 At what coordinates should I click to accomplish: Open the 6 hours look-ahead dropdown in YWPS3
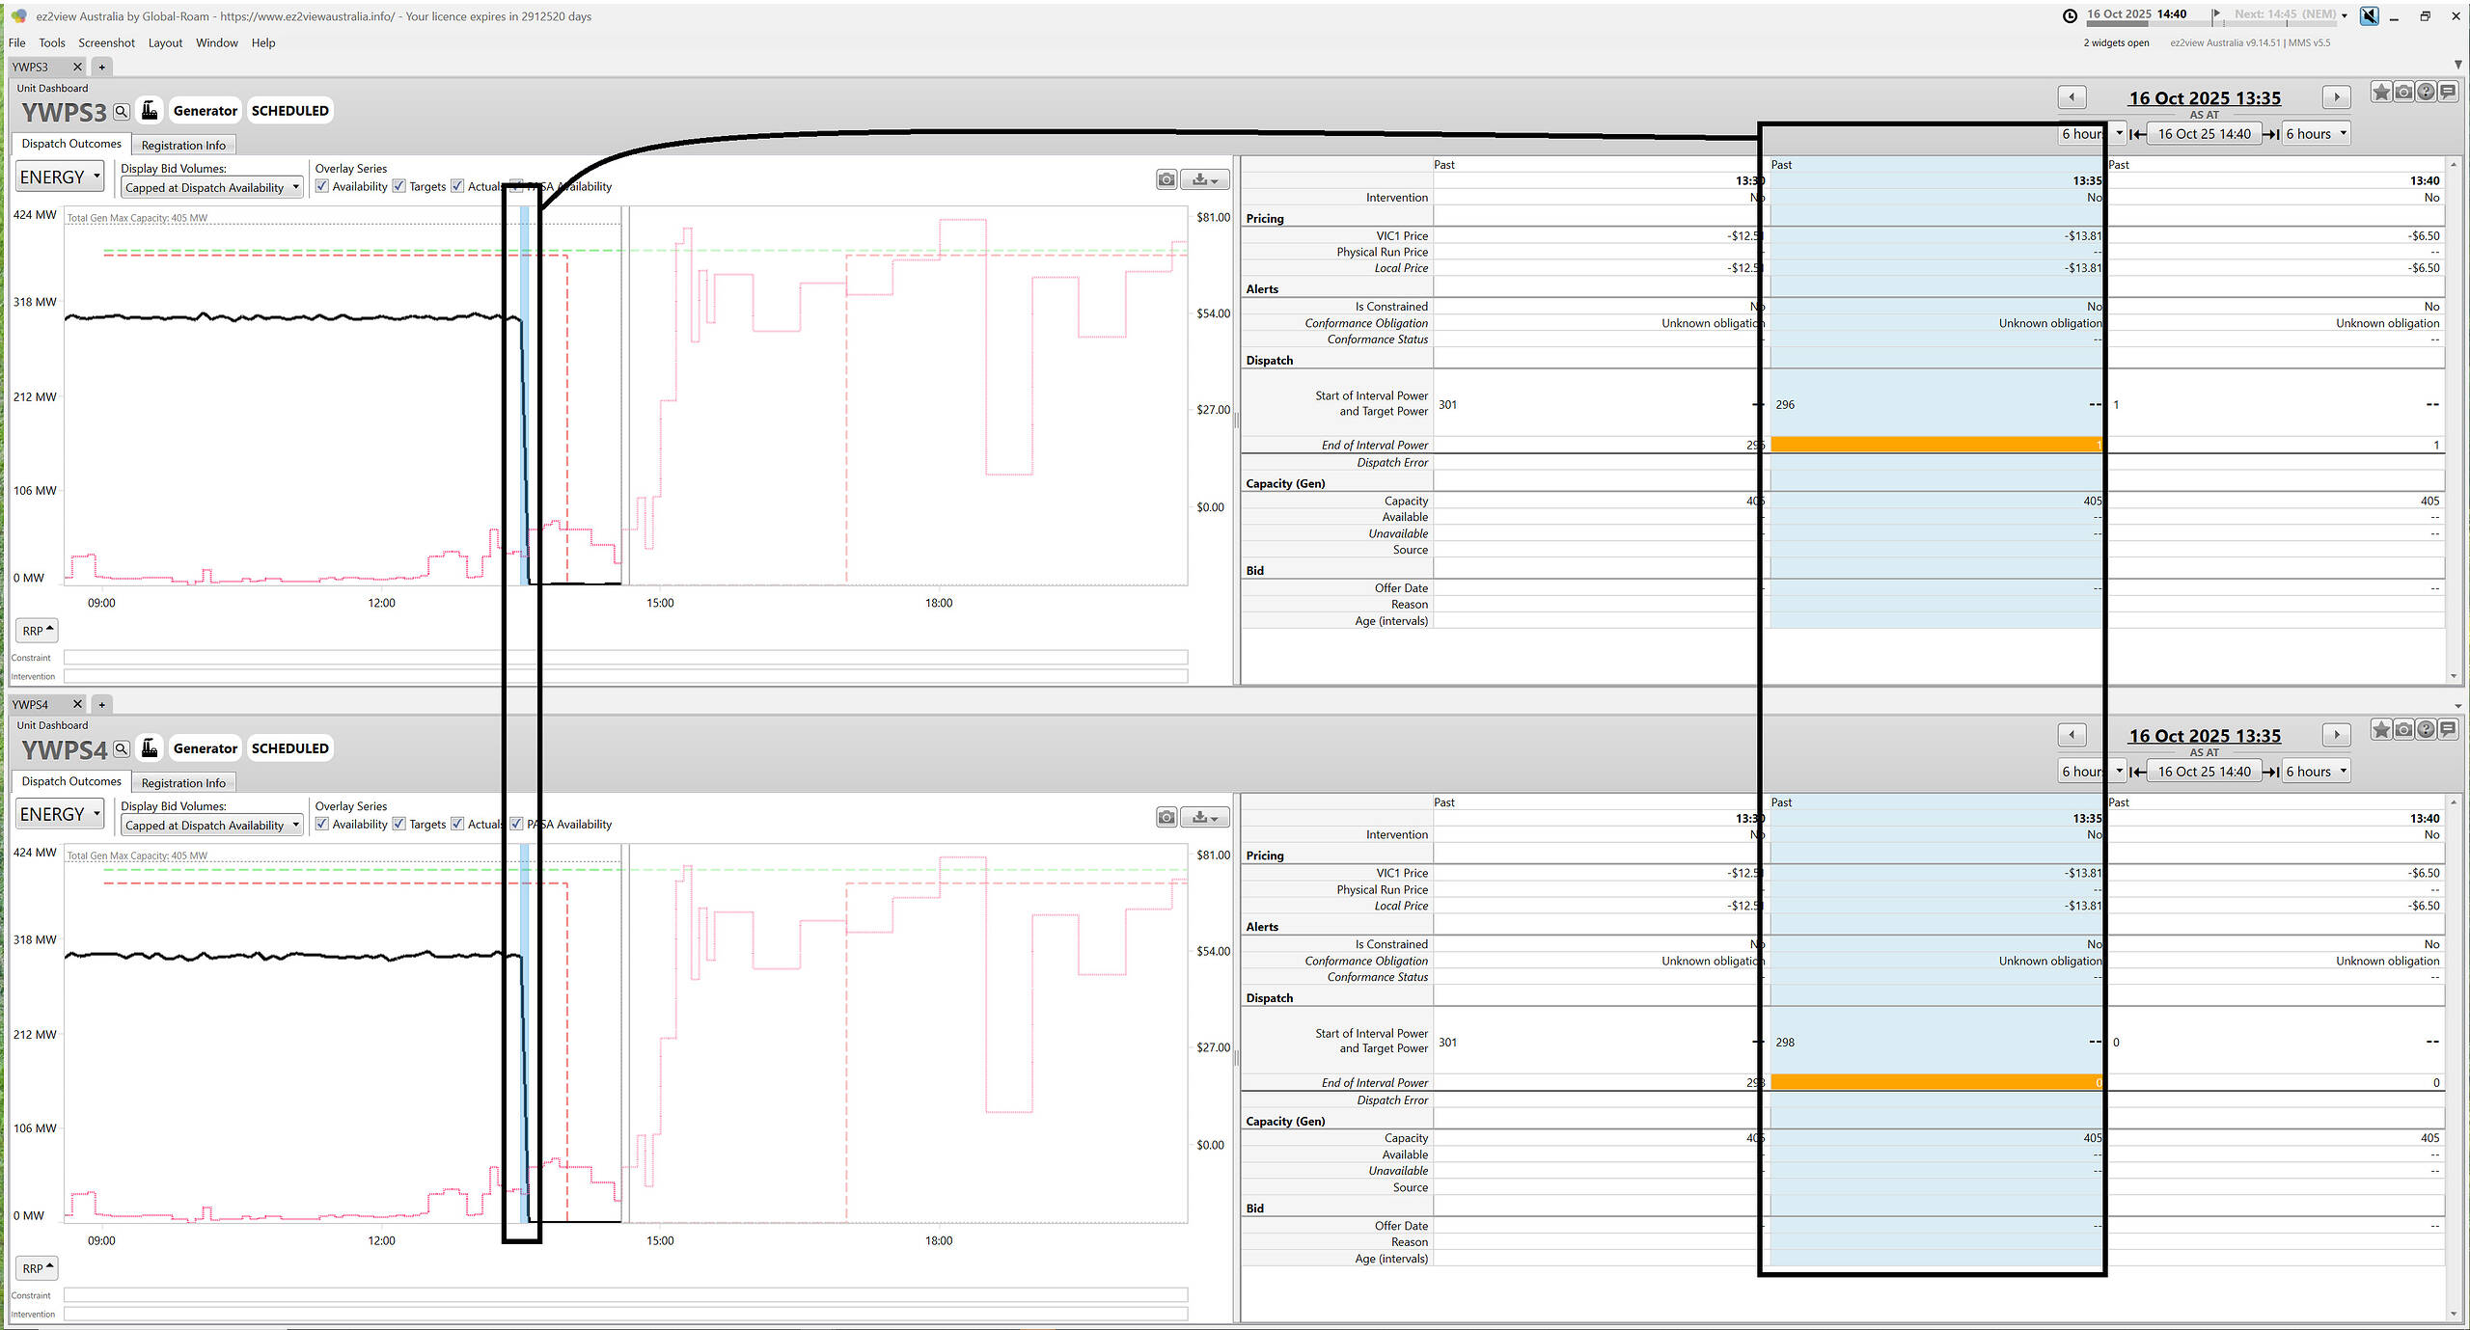point(2316,134)
